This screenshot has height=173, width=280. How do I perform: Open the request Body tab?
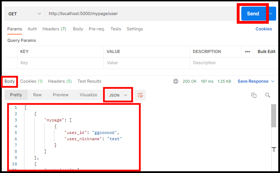(x=78, y=29)
